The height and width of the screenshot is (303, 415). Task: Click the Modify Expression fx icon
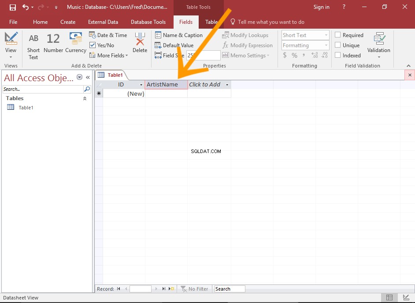(x=225, y=45)
